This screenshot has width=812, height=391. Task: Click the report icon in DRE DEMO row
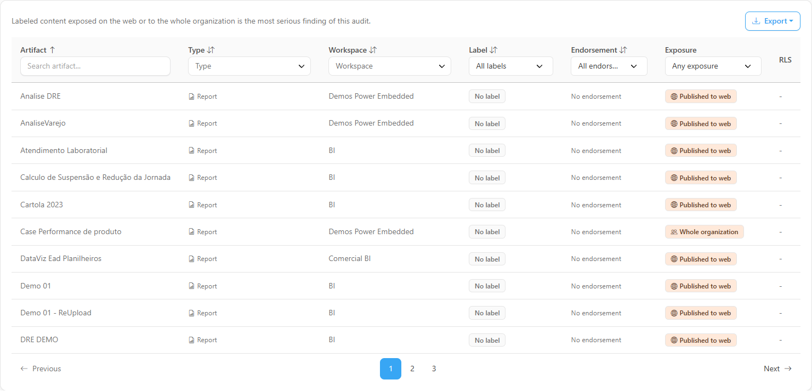coord(191,340)
